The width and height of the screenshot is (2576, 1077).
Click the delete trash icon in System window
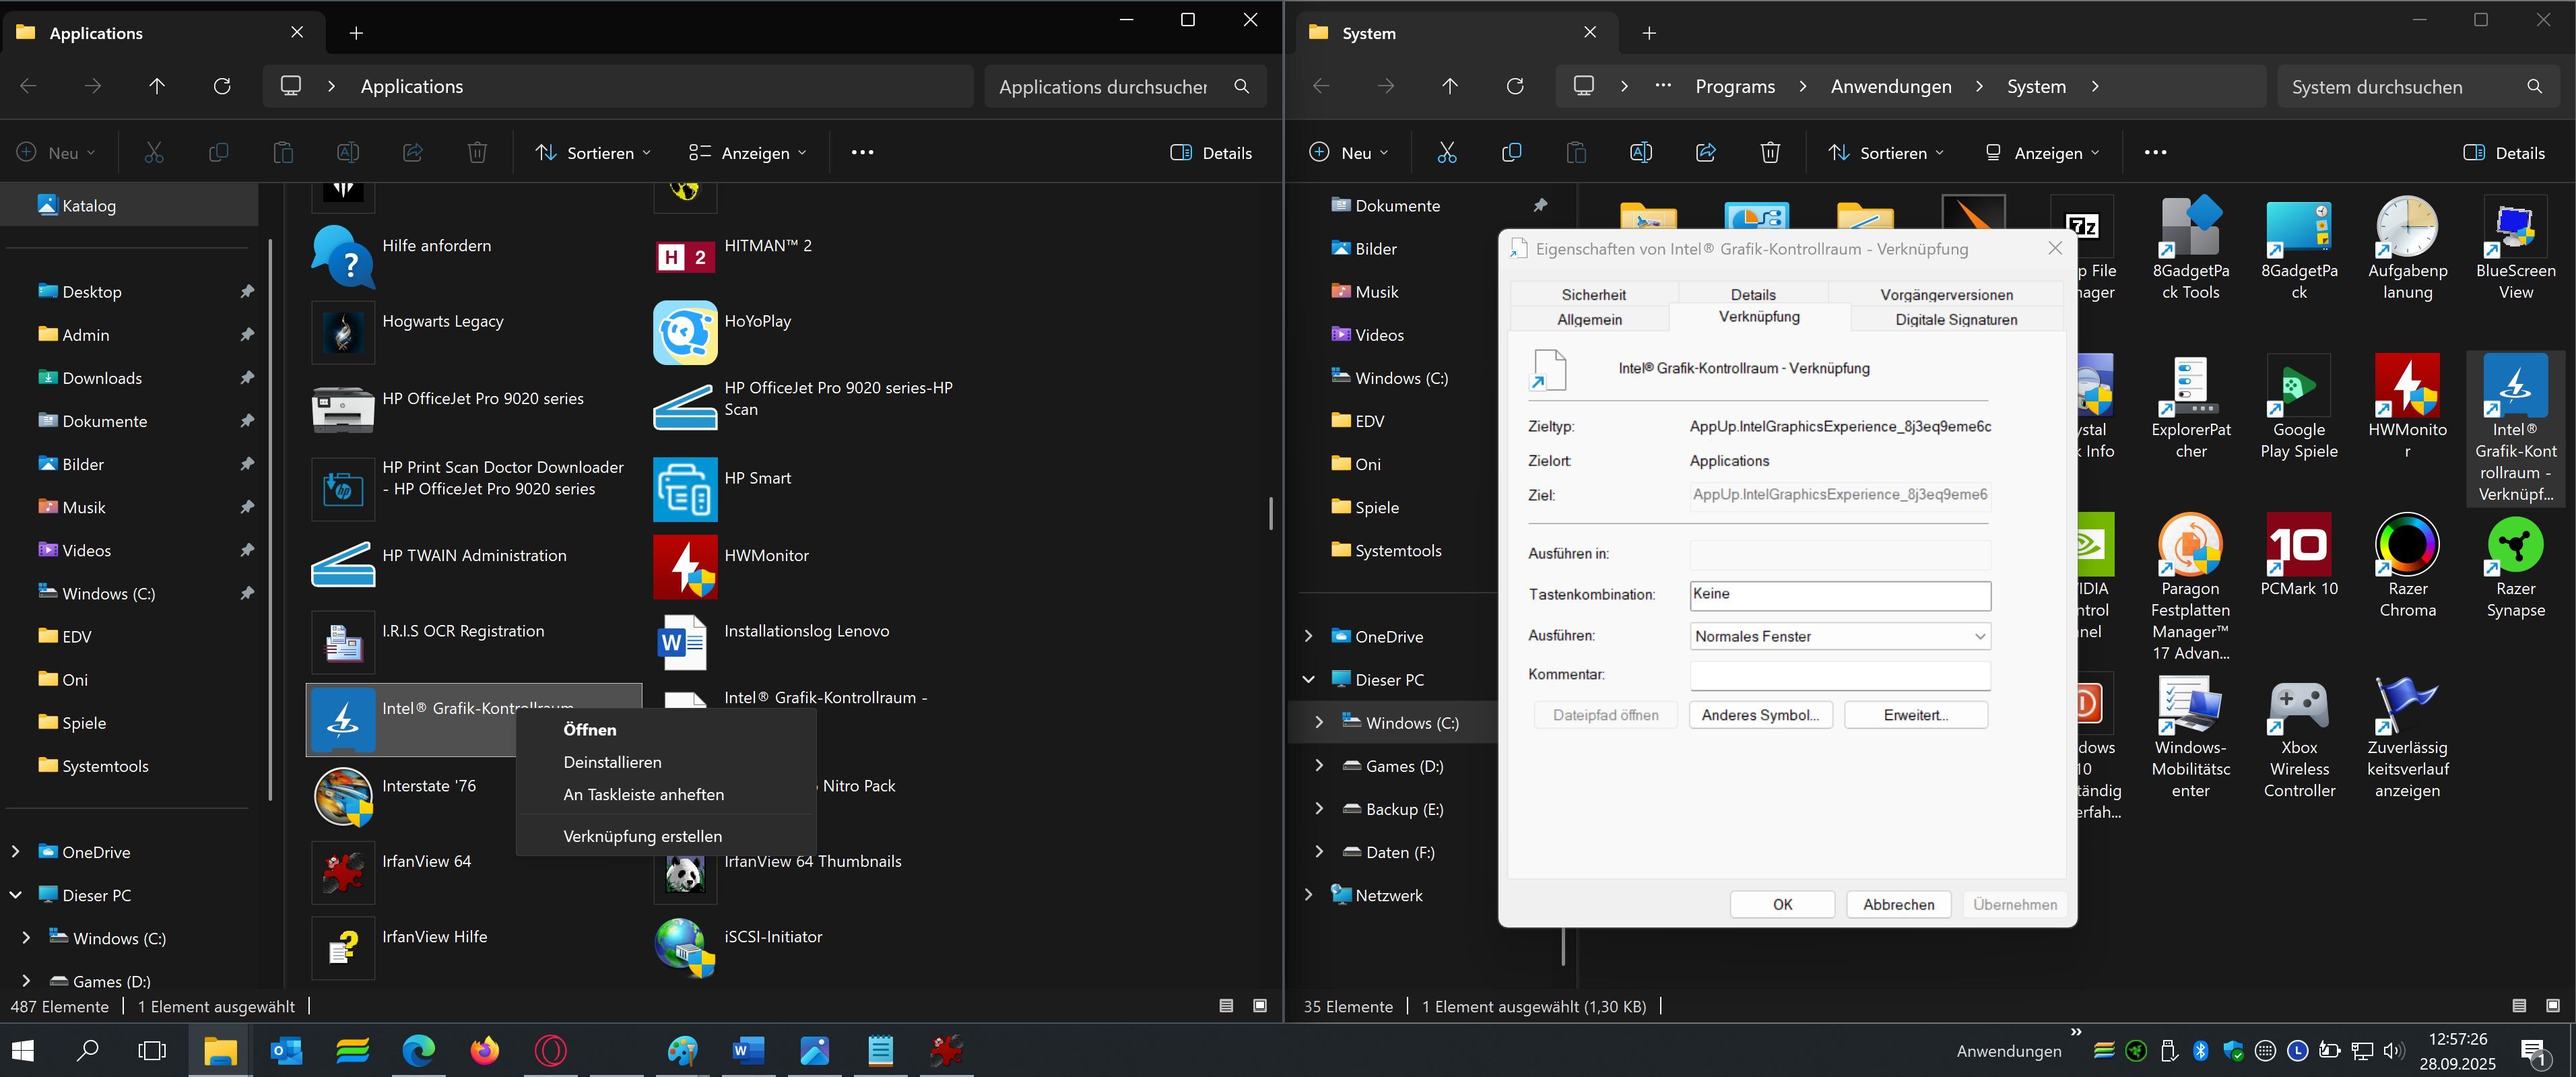click(1770, 153)
